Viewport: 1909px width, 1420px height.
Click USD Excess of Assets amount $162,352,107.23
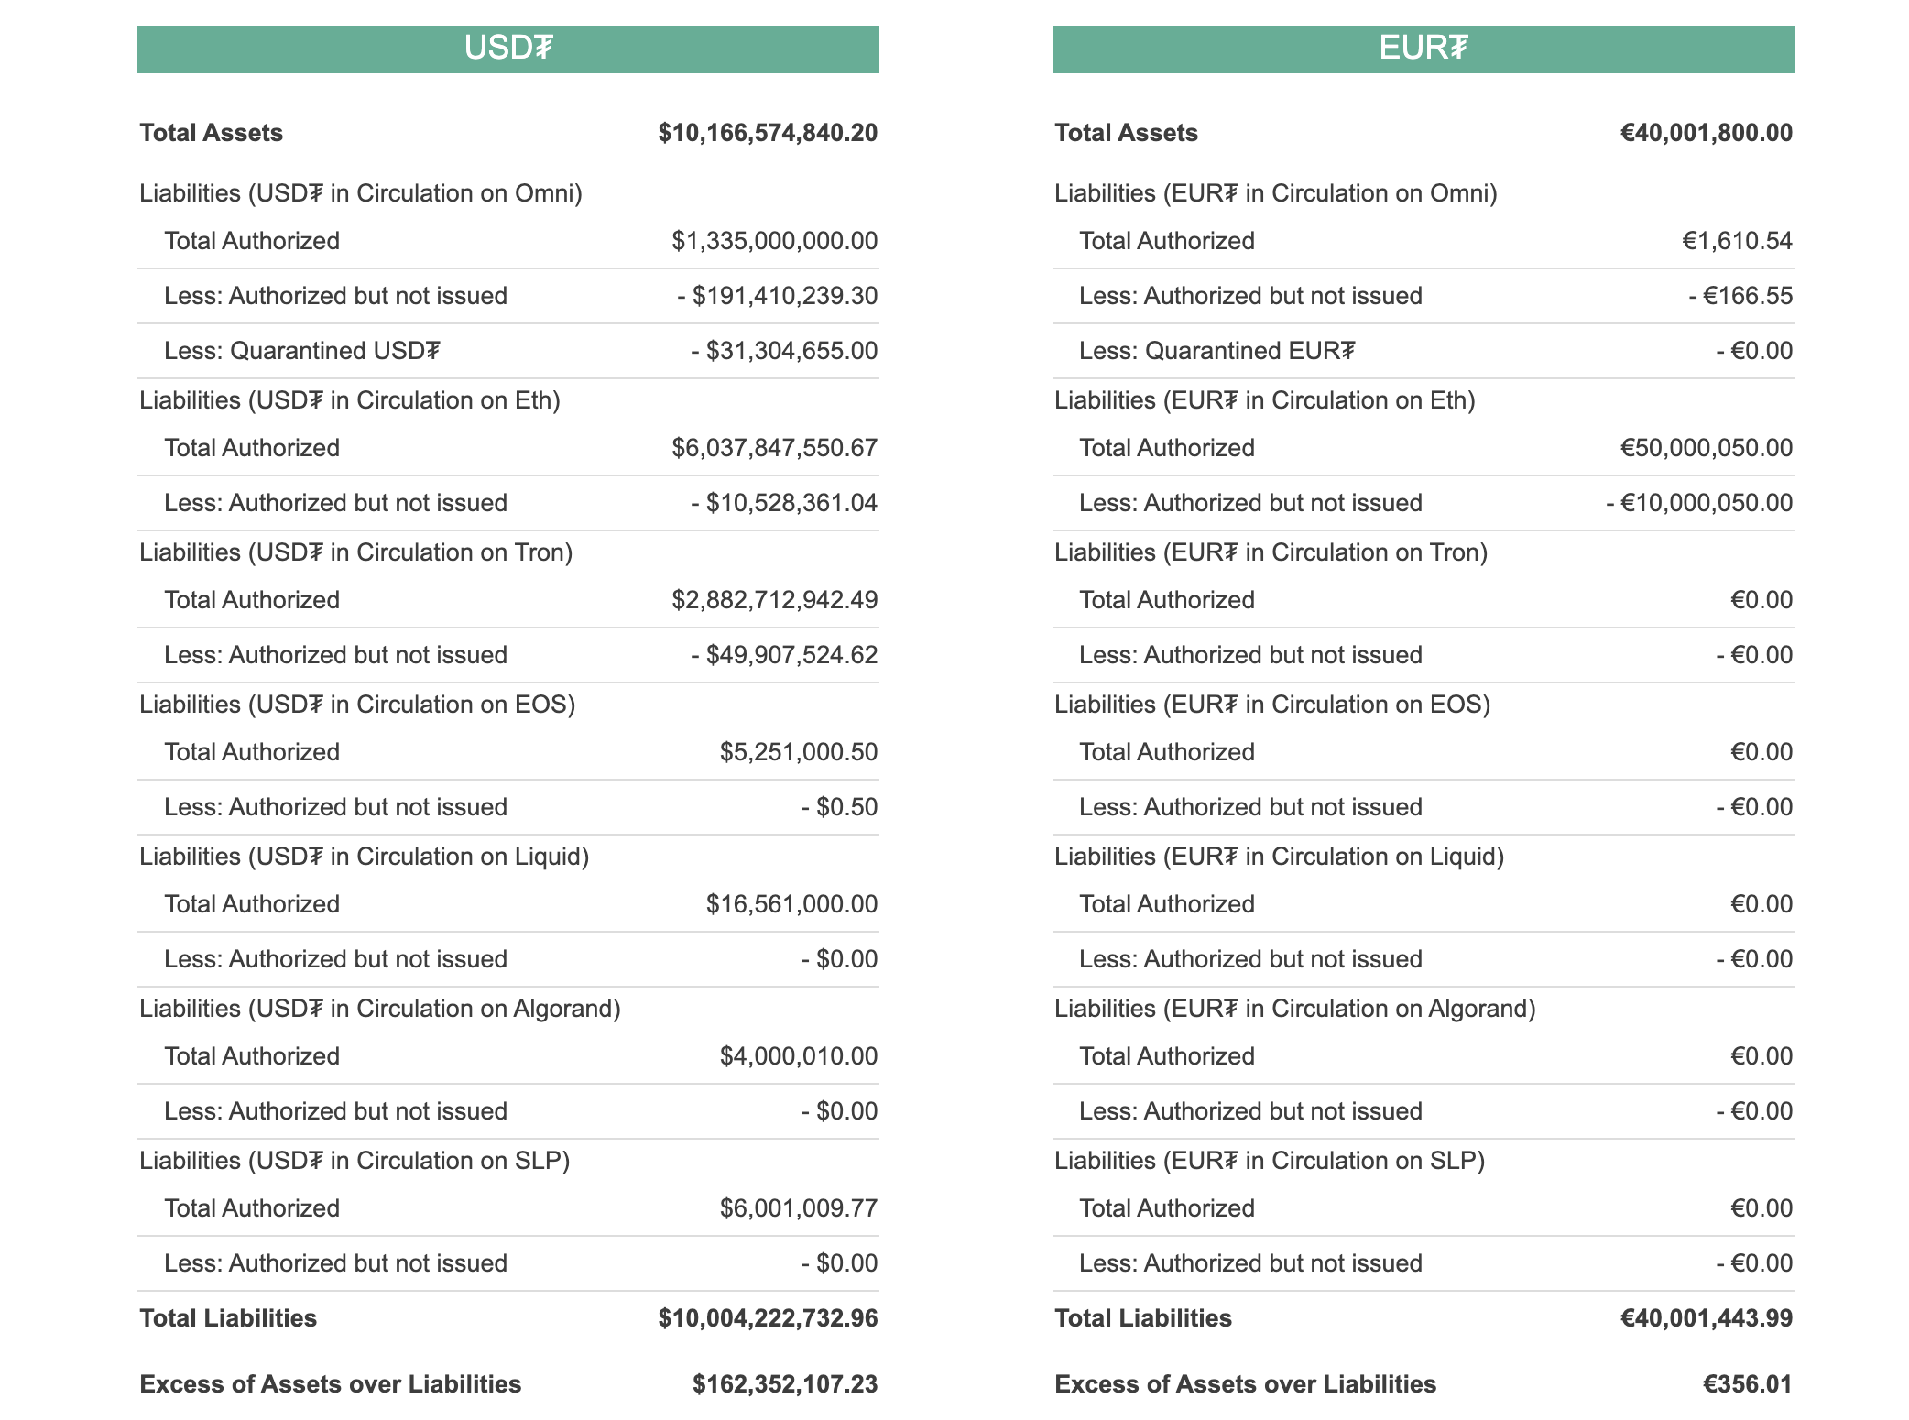785,1384
